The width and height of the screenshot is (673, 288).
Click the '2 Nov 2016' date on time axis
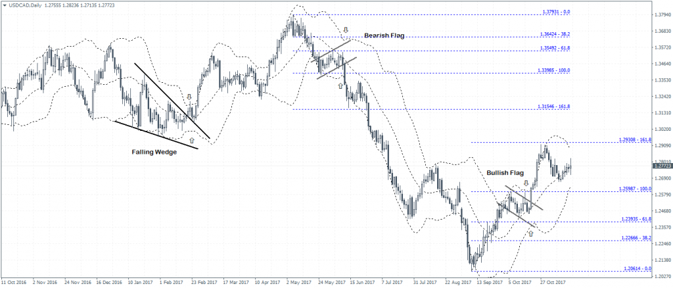click(45, 283)
